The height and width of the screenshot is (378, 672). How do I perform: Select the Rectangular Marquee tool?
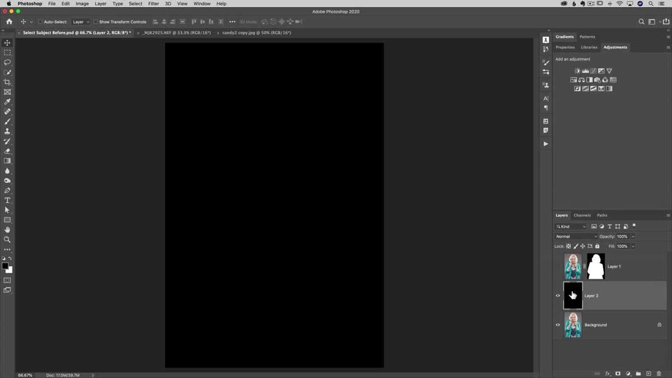pyautogui.click(x=7, y=53)
